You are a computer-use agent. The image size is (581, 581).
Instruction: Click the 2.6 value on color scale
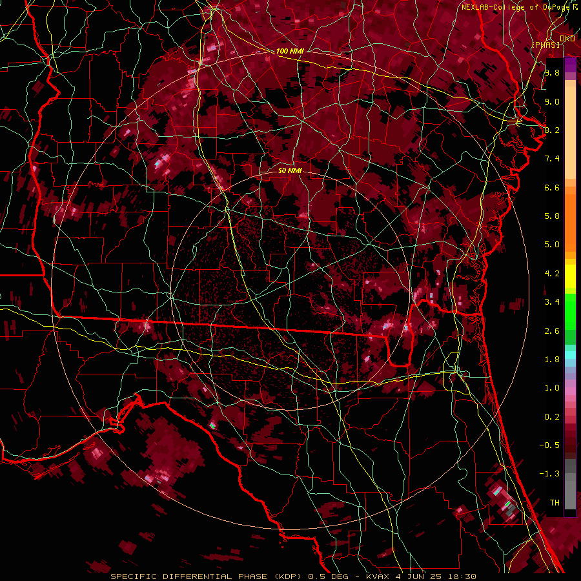click(x=552, y=331)
